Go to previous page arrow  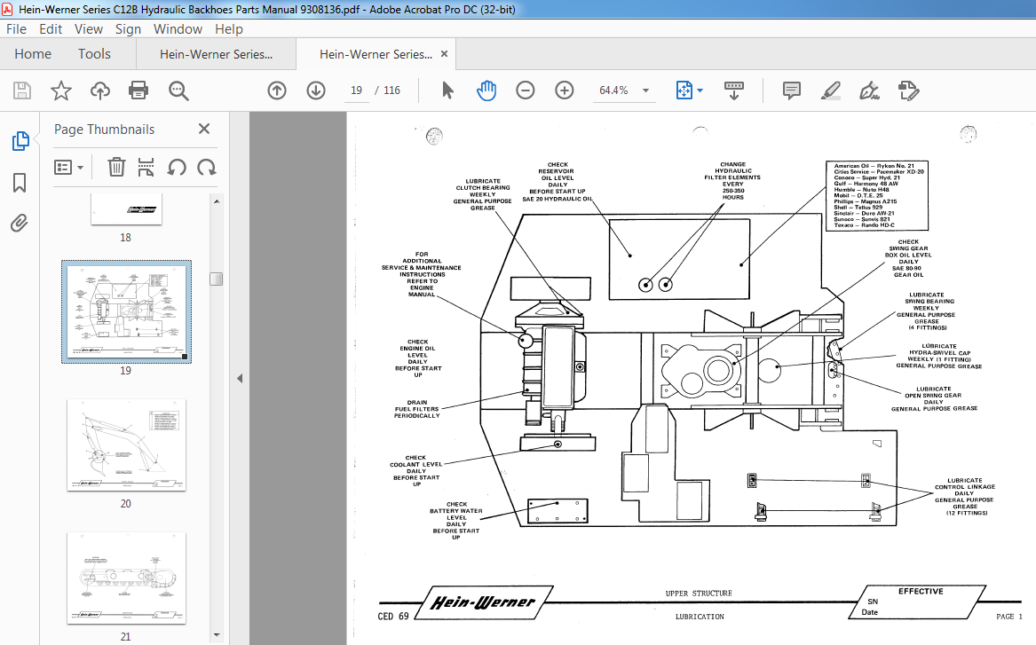pos(277,90)
